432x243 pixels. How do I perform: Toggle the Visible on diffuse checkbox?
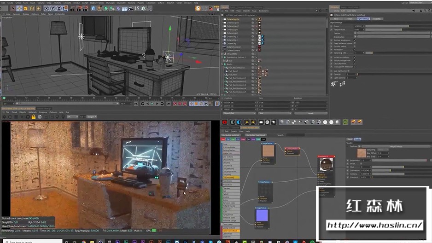click(354, 57)
